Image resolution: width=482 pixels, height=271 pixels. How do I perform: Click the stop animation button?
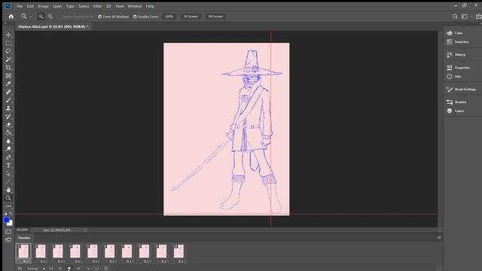69,269
